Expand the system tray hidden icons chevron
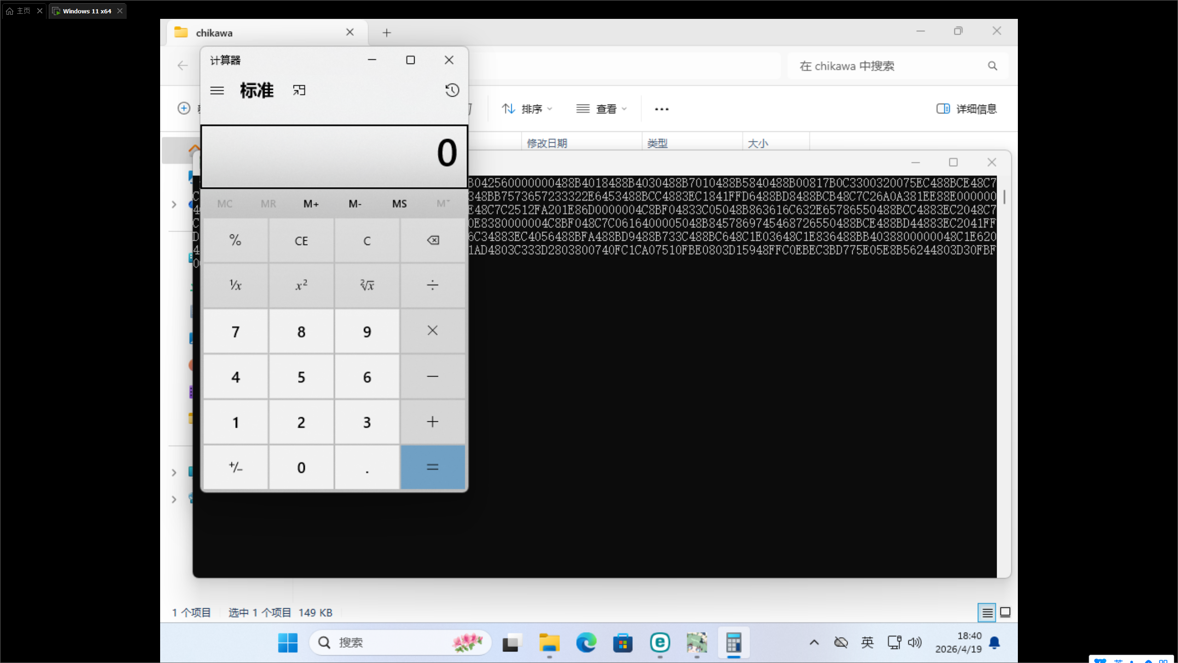The width and height of the screenshot is (1178, 663). (814, 642)
